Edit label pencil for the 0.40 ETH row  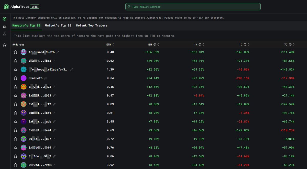[x=58, y=52]
